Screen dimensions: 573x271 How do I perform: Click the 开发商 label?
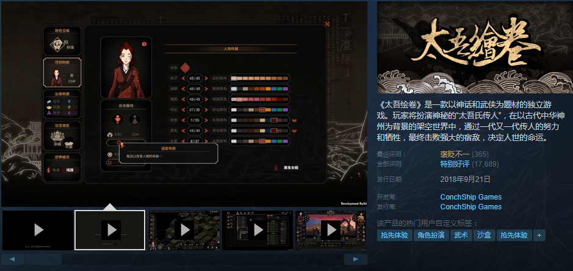click(387, 197)
